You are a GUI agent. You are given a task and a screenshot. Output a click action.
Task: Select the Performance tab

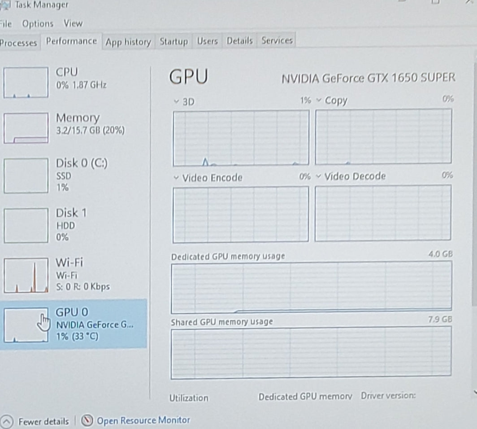(71, 41)
